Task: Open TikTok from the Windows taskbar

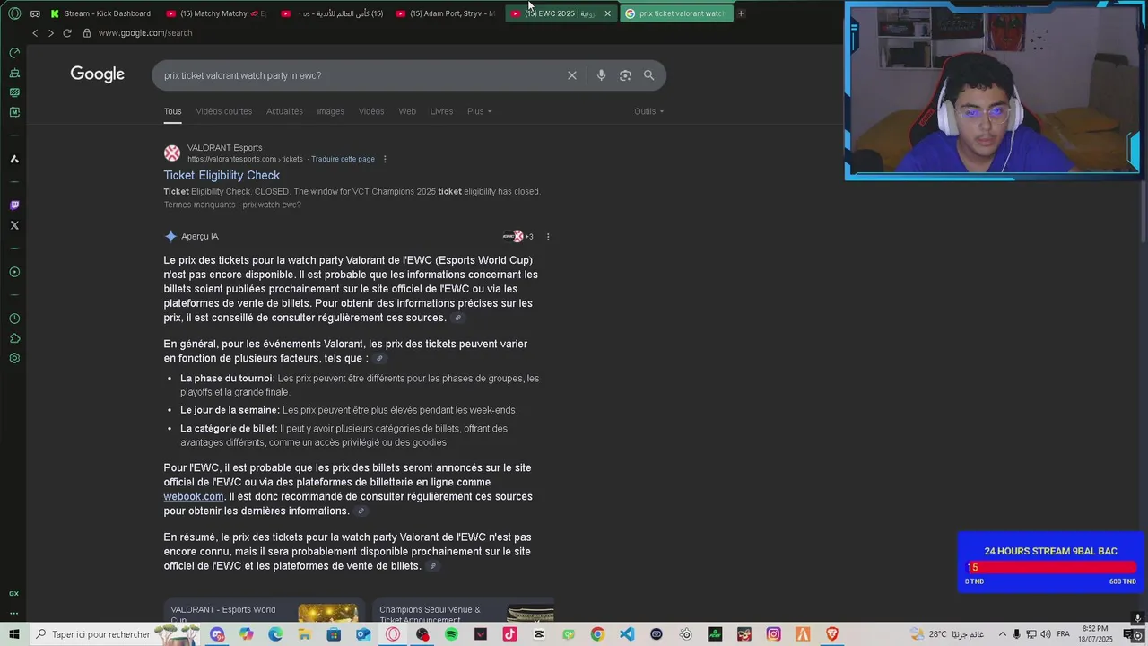Action: (509, 634)
